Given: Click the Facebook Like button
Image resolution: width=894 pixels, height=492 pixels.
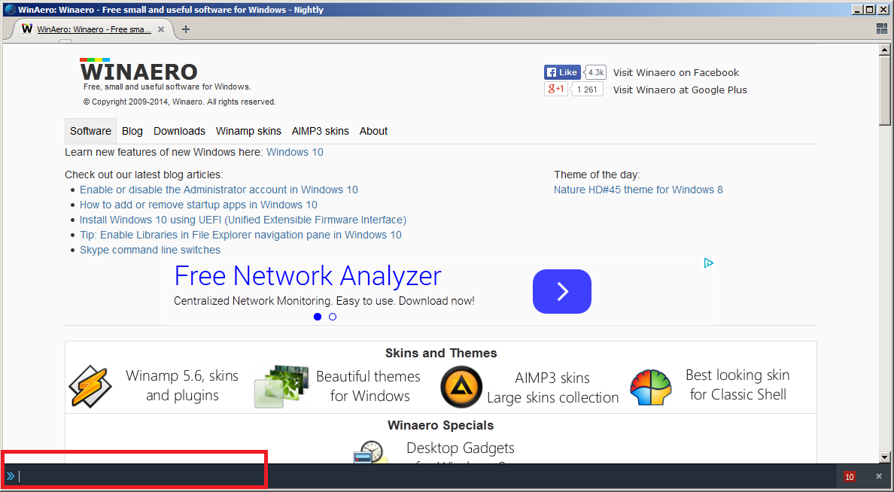Looking at the screenshot, I should (x=561, y=72).
